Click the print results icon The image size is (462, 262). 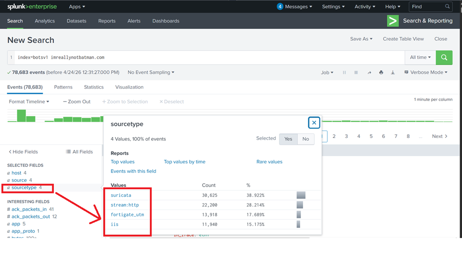click(x=381, y=73)
